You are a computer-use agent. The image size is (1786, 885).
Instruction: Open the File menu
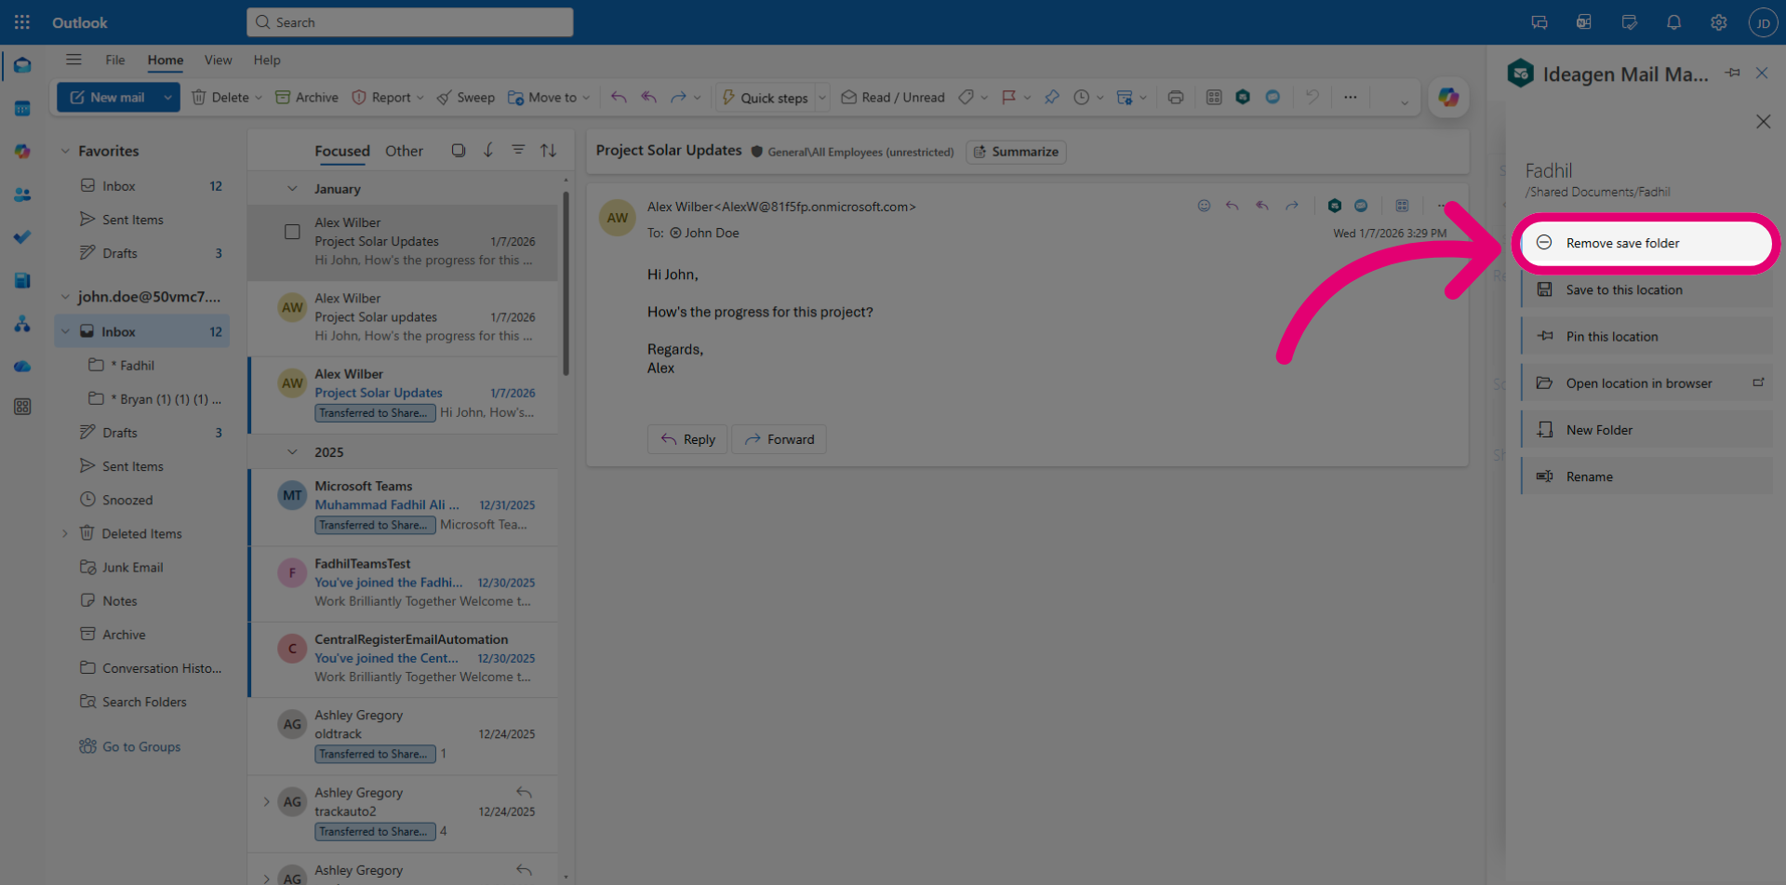[115, 60]
